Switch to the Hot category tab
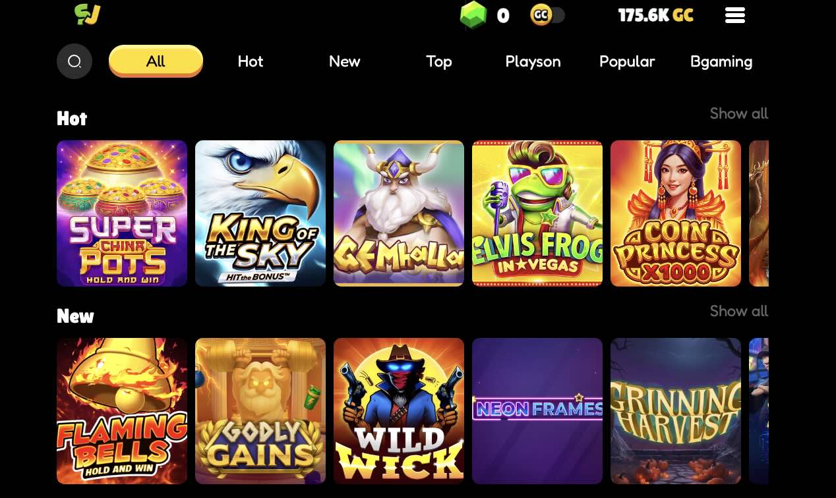The height and width of the screenshot is (498, 836). pos(251,61)
